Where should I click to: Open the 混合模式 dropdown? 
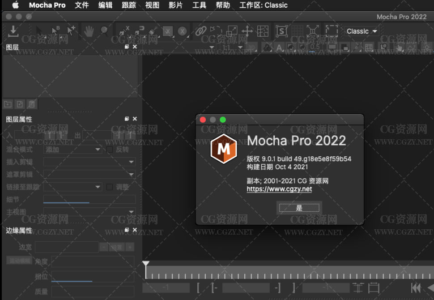(72, 150)
